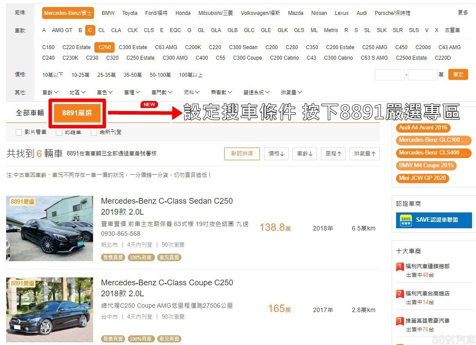The width and height of the screenshot is (476, 345).
Task: Enable the 影片看車 checkbox
Action: point(19,132)
